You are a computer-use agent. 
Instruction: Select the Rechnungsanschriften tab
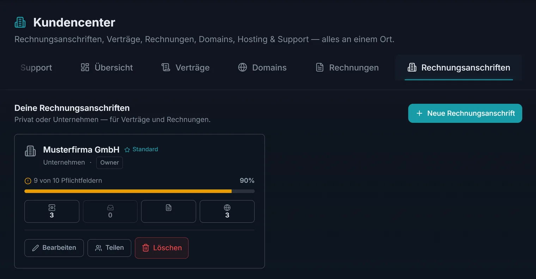pyautogui.click(x=459, y=67)
